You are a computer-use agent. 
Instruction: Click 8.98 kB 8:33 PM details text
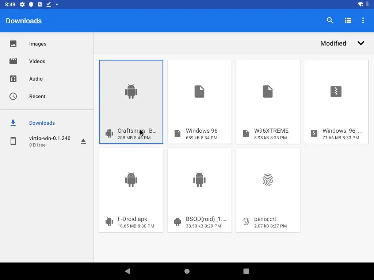click(x=270, y=137)
